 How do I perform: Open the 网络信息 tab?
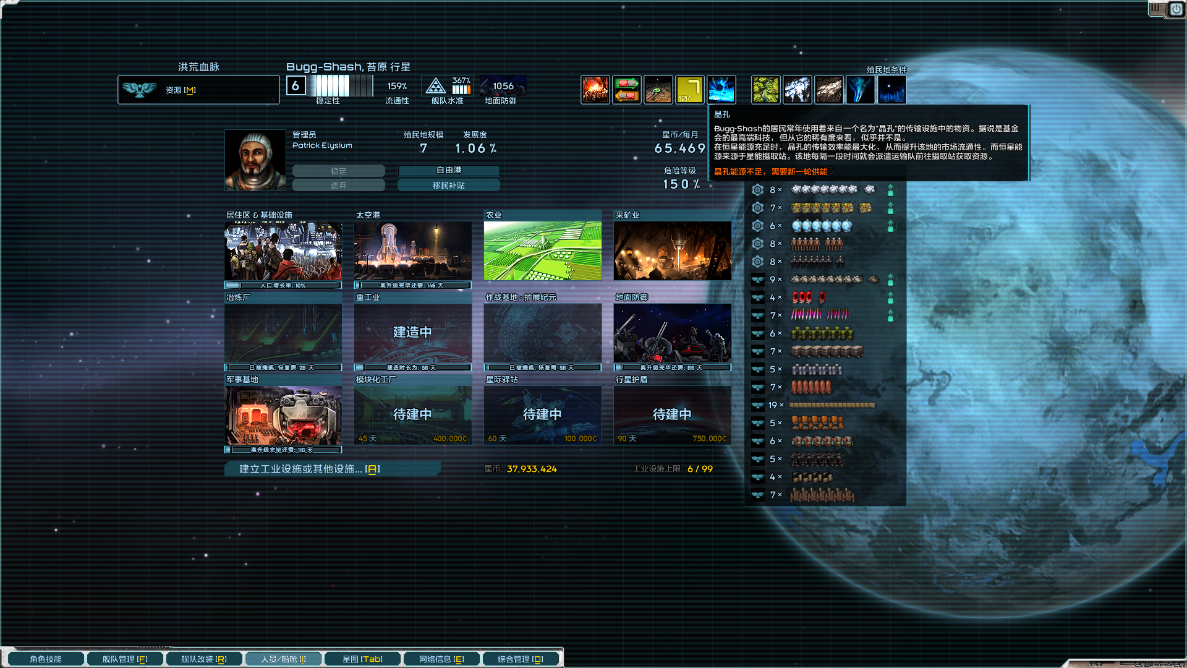(x=441, y=659)
